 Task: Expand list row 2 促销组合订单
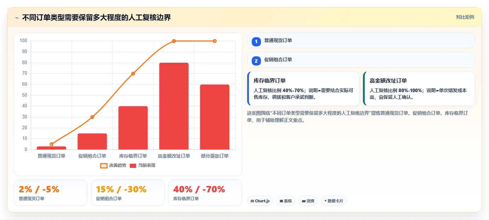(361, 60)
